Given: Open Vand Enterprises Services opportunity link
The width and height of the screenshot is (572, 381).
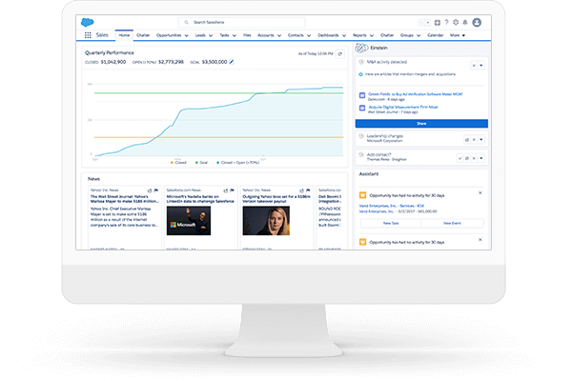Looking at the screenshot, I should coord(392,206).
